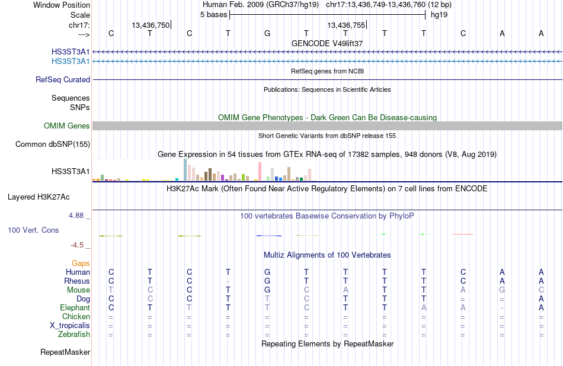Click the Sequences label under Publications track
This screenshot has width=563, height=366.
coord(71,98)
